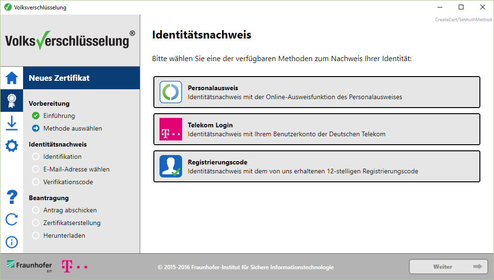Image resolution: width=494 pixels, height=280 pixels.
Task: Click circle marker beside Herunterladen
Action: [x=36, y=235]
